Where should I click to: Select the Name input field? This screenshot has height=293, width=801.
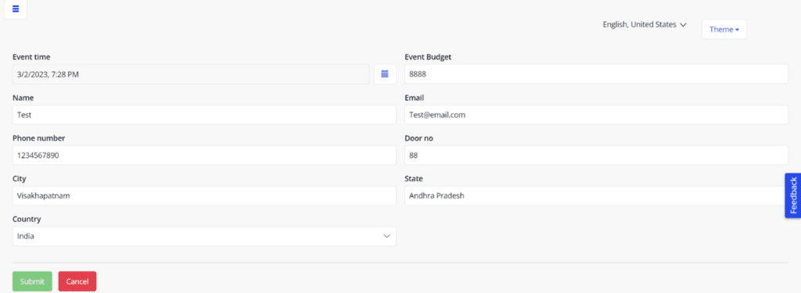(x=204, y=115)
